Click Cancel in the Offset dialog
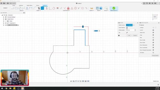The height and width of the screenshot is (90, 160). (x=135, y=35)
